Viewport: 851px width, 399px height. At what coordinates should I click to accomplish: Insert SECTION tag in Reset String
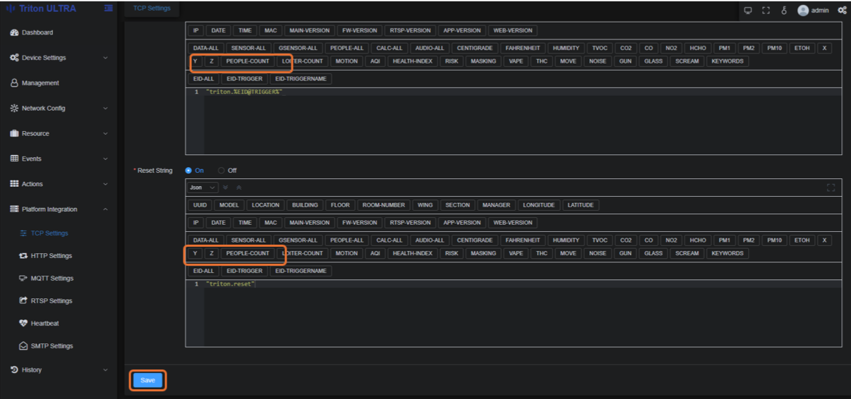[x=457, y=205]
